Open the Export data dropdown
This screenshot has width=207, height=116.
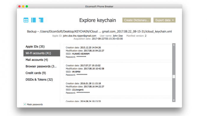pos(164,20)
